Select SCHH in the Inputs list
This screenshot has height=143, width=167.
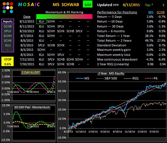click(8, 36)
